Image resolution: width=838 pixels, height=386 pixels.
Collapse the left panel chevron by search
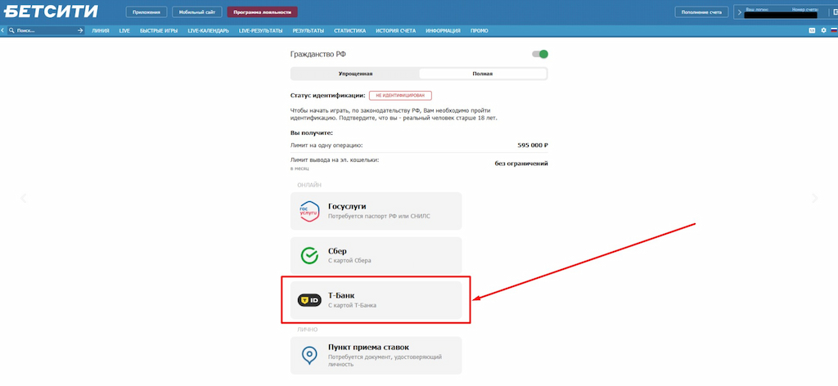(x=2, y=31)
